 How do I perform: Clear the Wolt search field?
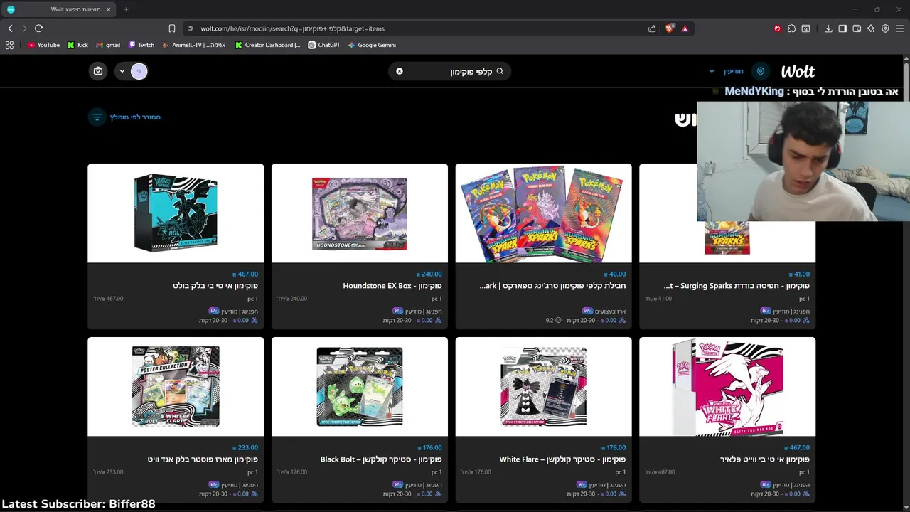point(400,71)
